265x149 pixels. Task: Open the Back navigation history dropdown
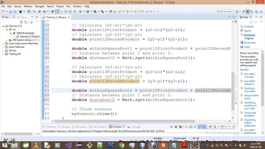151,12
